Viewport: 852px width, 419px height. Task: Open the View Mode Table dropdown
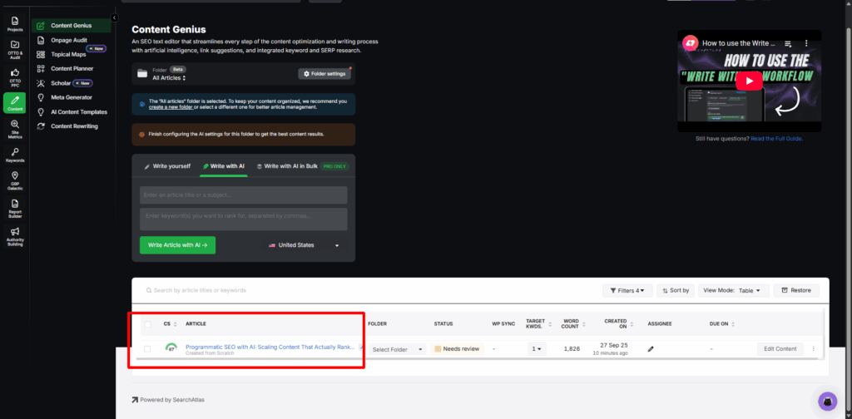[734, 290]
